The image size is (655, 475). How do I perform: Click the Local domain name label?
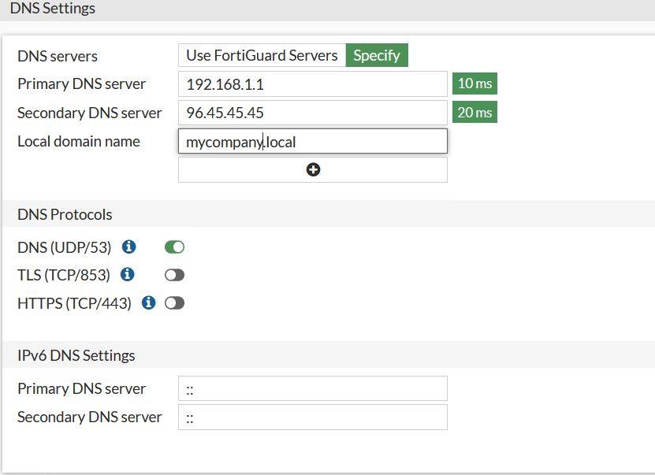79,142
